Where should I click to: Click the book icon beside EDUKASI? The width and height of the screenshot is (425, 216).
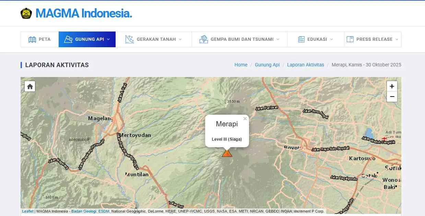[x=302, y=39]
